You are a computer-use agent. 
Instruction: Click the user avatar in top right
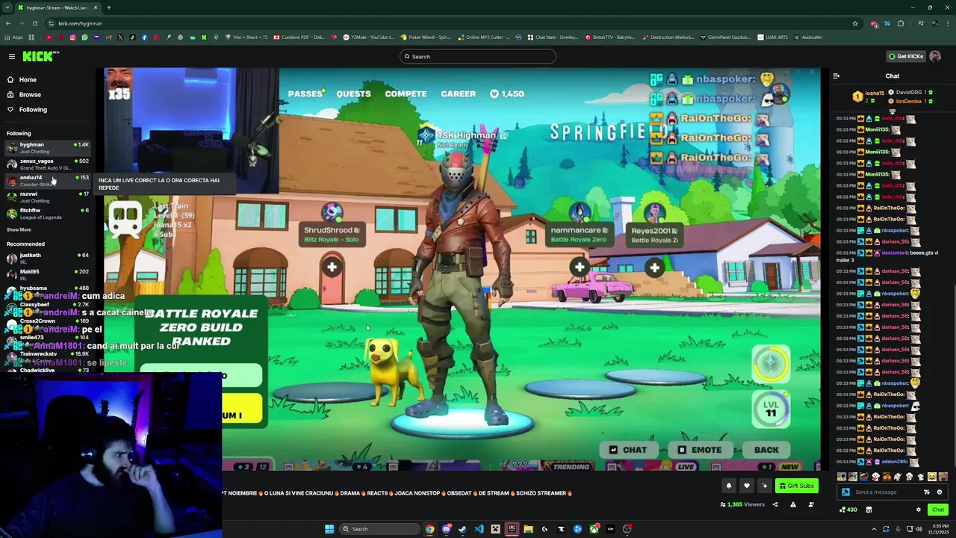pyautogui.click(x=935, y=56)
